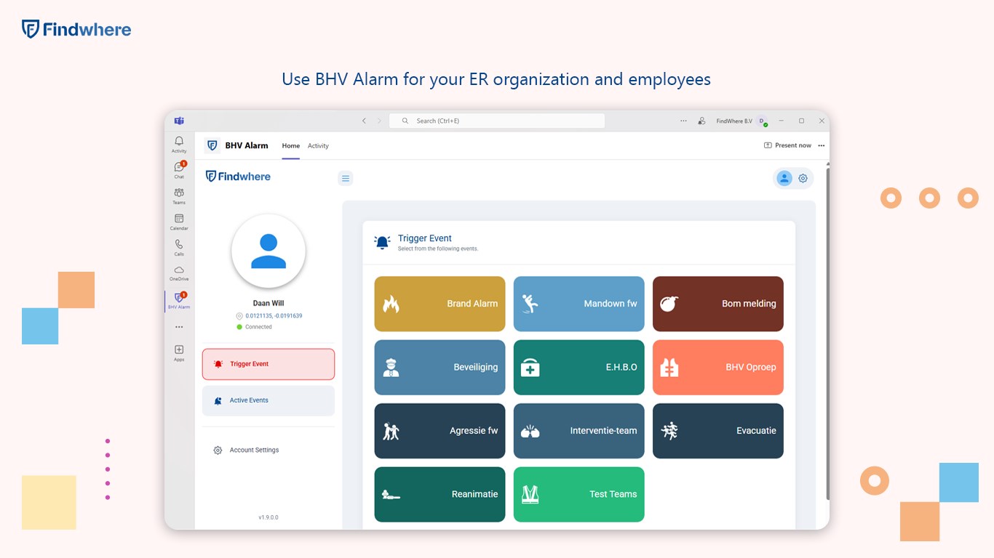Click the Connected status text

pyautogui.click(x=258, y=327)
